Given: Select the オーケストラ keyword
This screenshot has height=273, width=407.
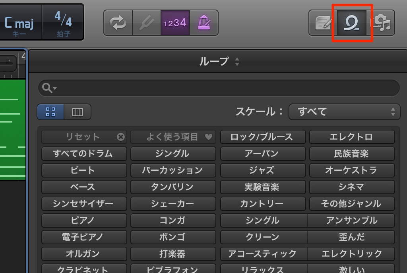Looking at the screenshot, I should [352, 170].
